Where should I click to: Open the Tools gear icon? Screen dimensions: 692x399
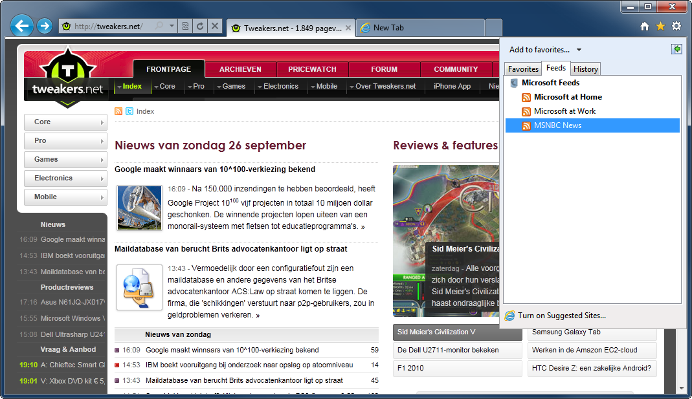pos(676,27)
